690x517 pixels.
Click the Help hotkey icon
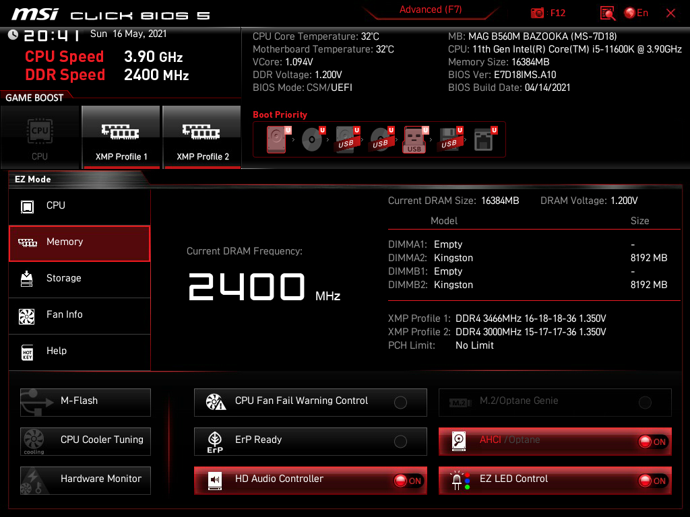point(27,352)
